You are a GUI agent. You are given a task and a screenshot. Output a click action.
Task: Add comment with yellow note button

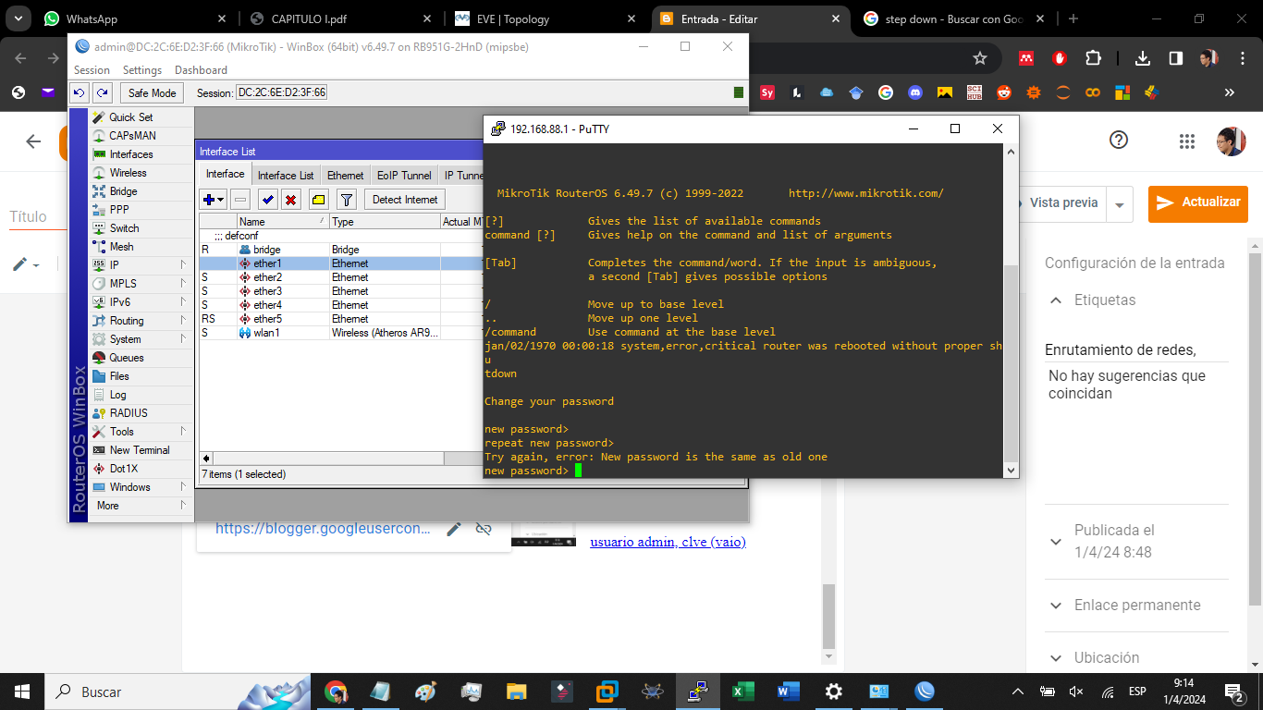tap(318, 199)
